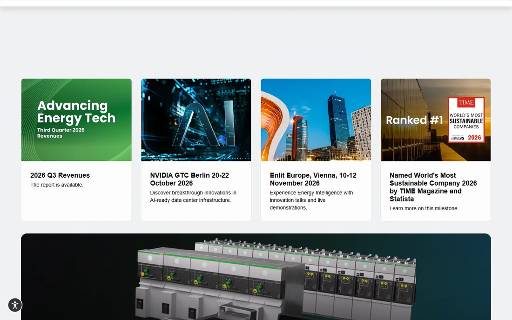512x320 pixels.
Task: Open Enlit Europe, Vienna, 10-12 November 2026
Action: point(313,179)
